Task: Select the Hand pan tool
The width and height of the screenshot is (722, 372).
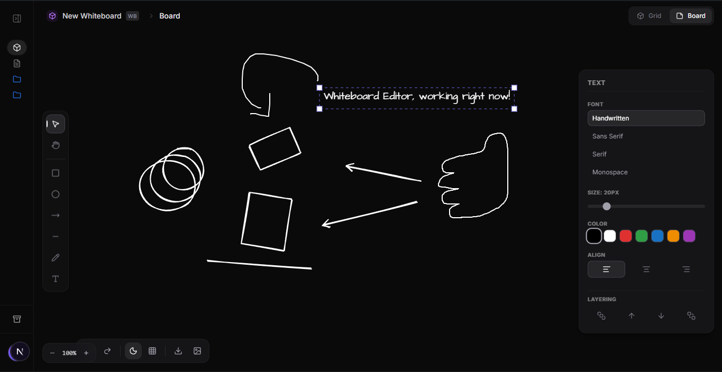Action: tap(56, 145)
